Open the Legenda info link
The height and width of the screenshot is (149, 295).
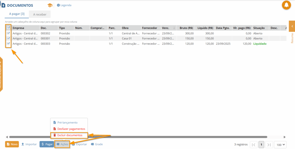[x=64, y=5]
